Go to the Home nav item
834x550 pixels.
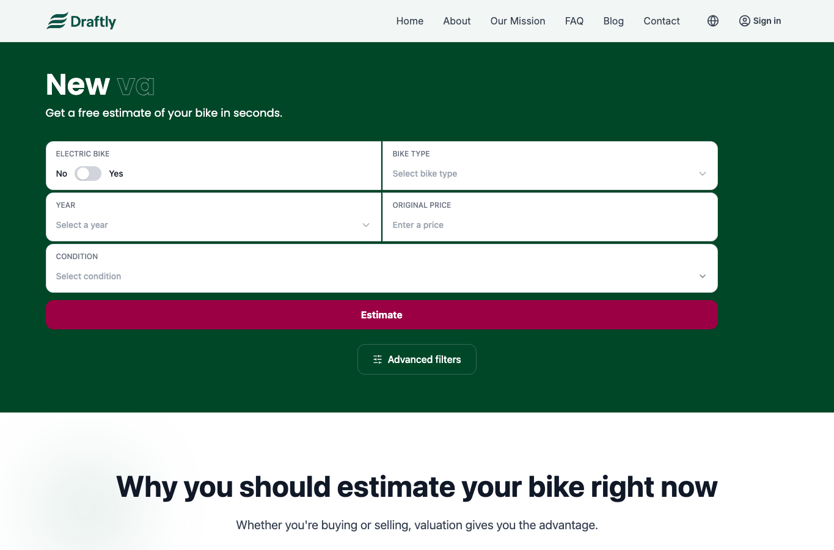[x=410, y=21]
